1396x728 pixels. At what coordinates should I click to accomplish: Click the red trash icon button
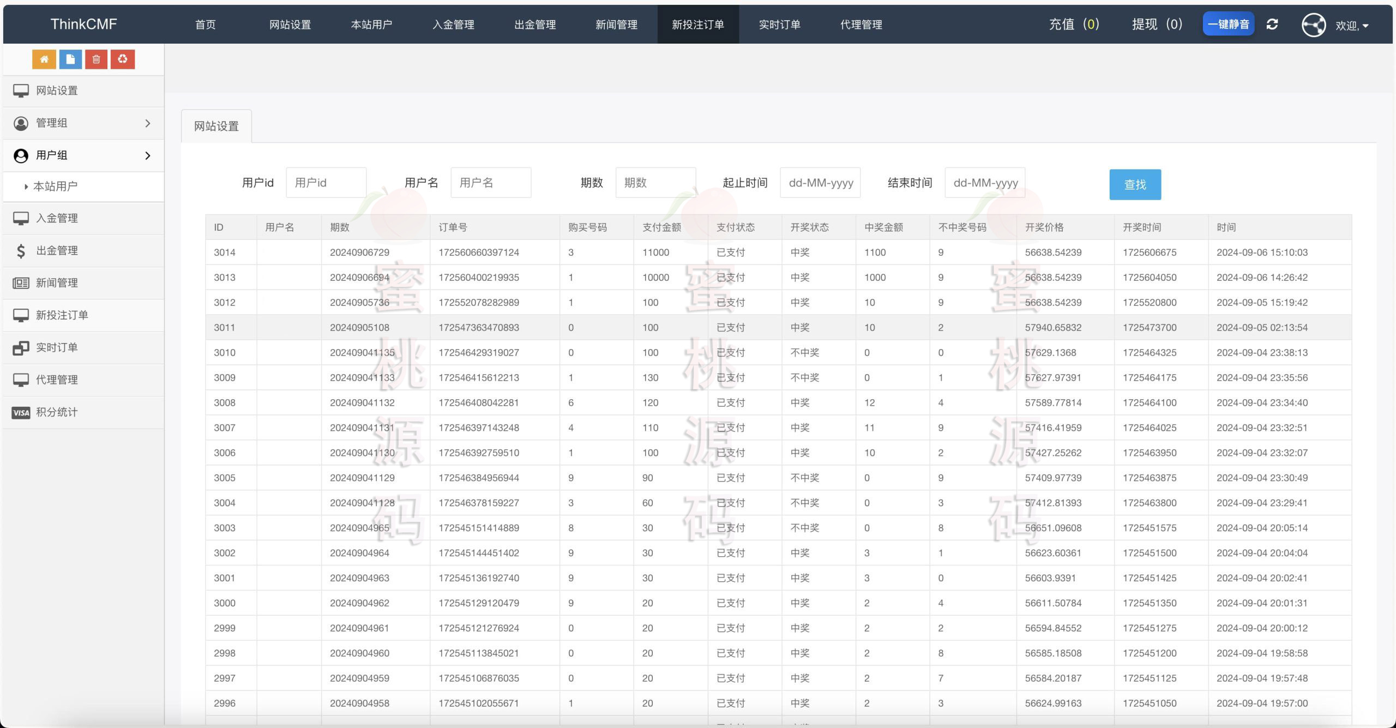[97, 59]
